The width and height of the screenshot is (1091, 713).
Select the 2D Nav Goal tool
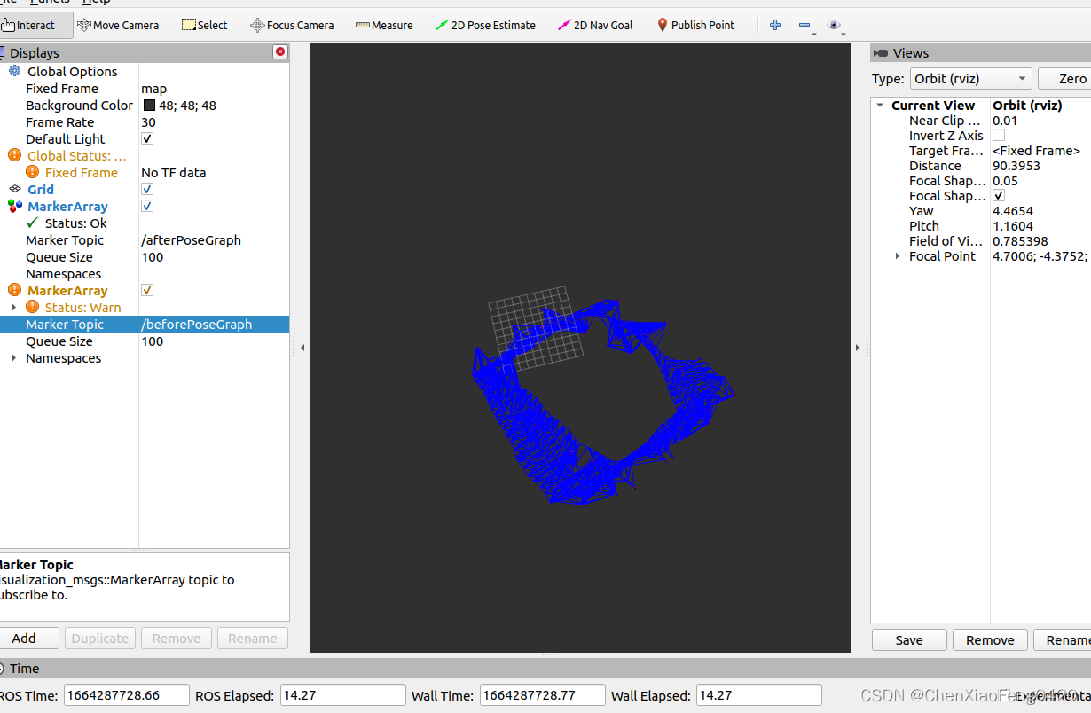[x=595, y=25]
